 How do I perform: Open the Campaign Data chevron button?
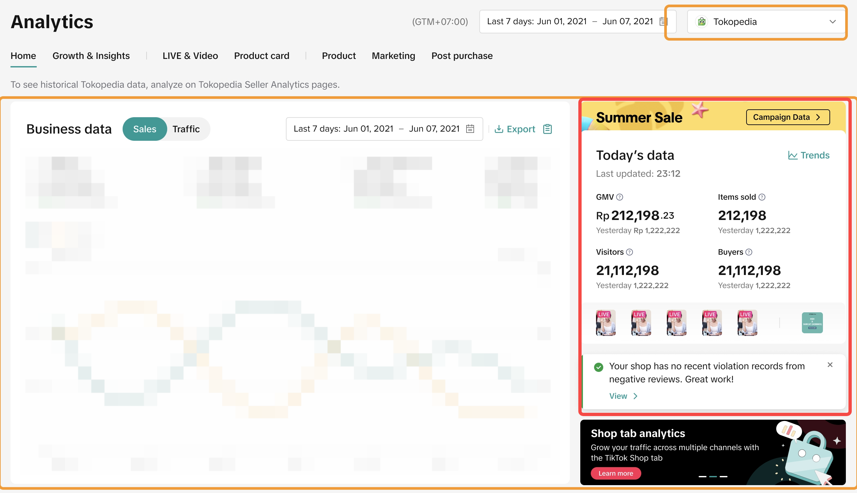[x=787, y=117]
